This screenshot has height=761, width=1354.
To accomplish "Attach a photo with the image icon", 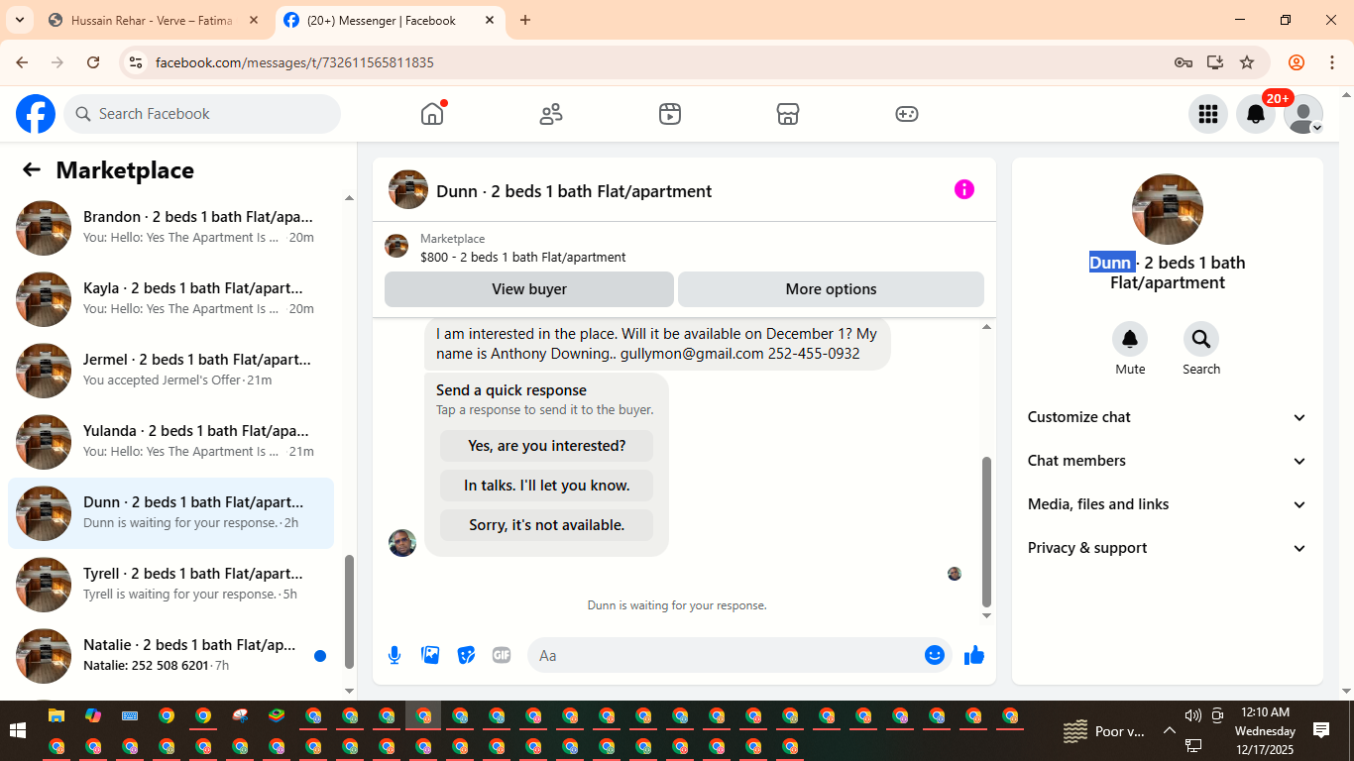I will tap(430, 655).
